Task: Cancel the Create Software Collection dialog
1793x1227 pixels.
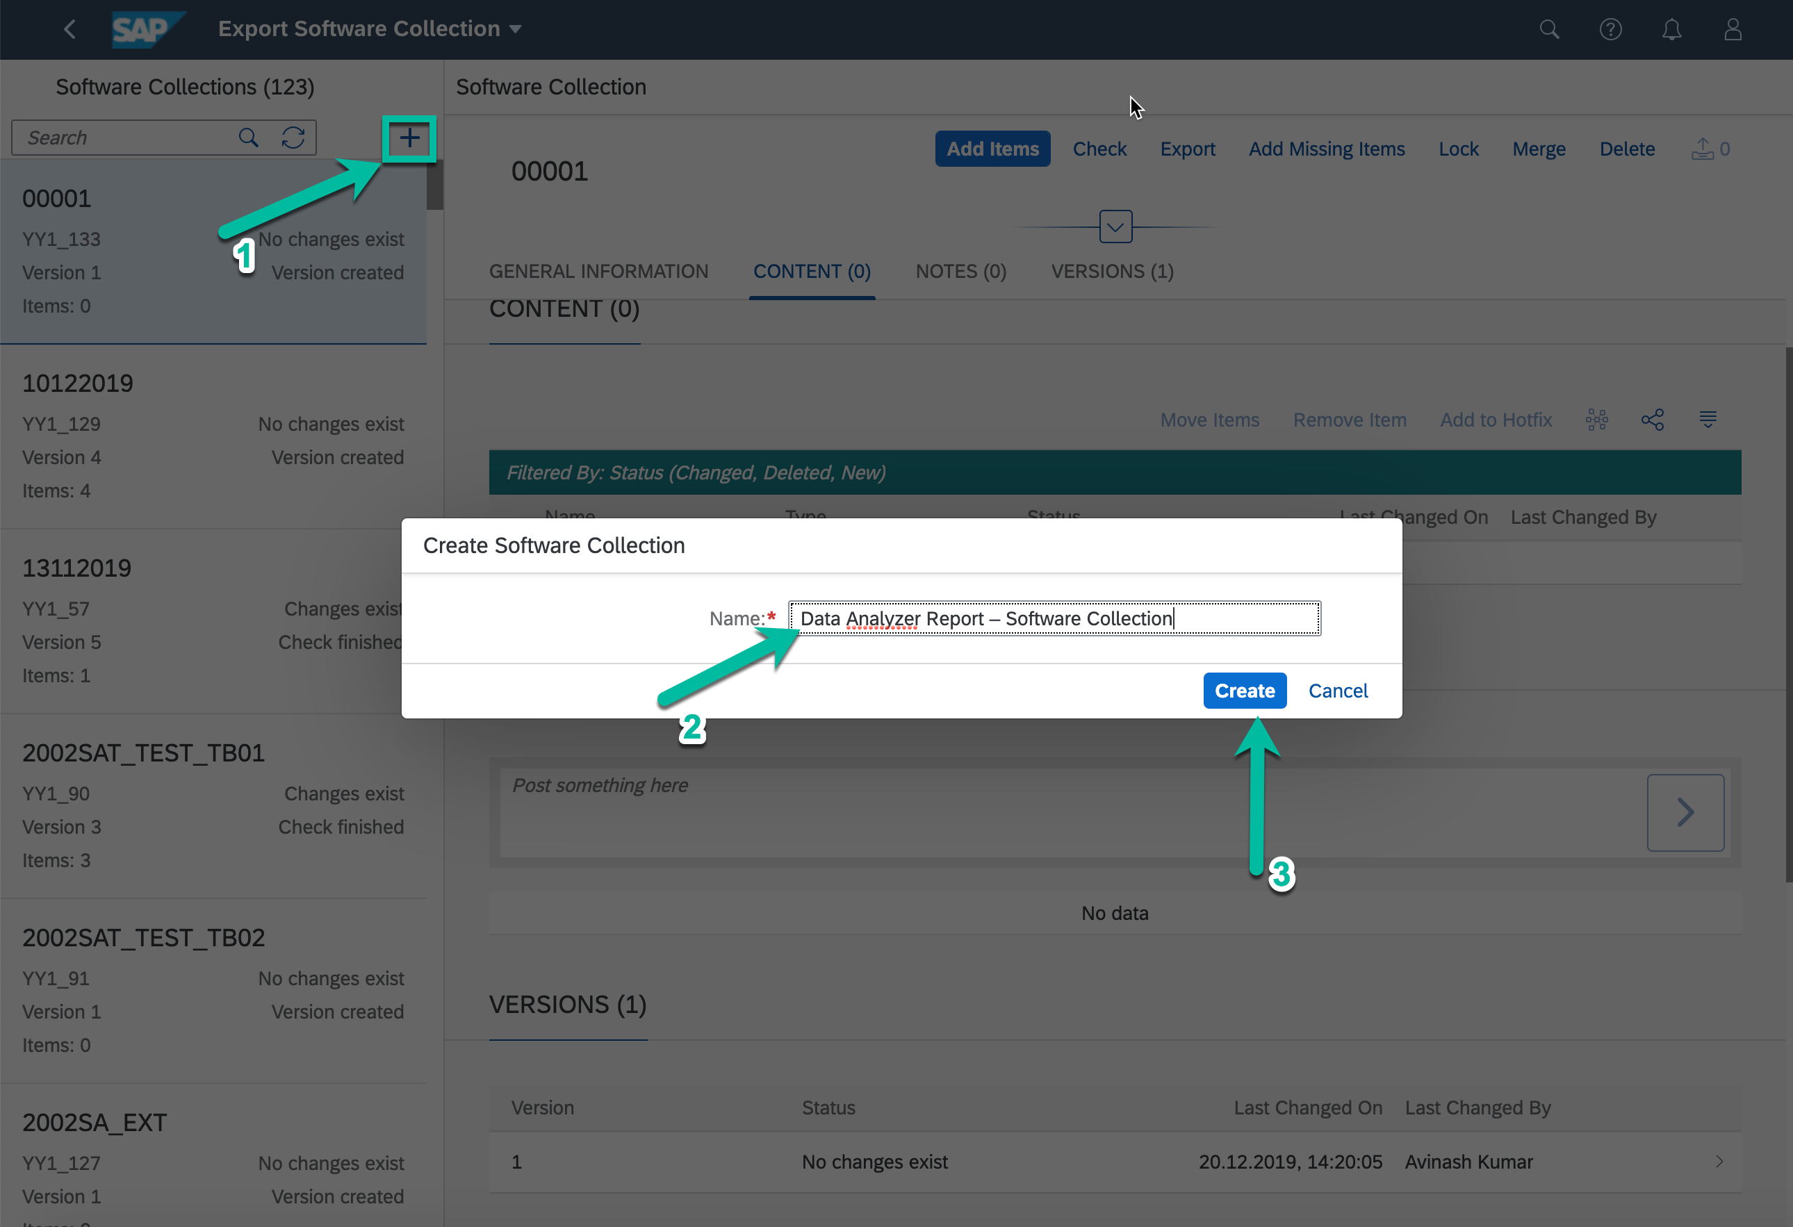Action: [x=1337, y=691]
